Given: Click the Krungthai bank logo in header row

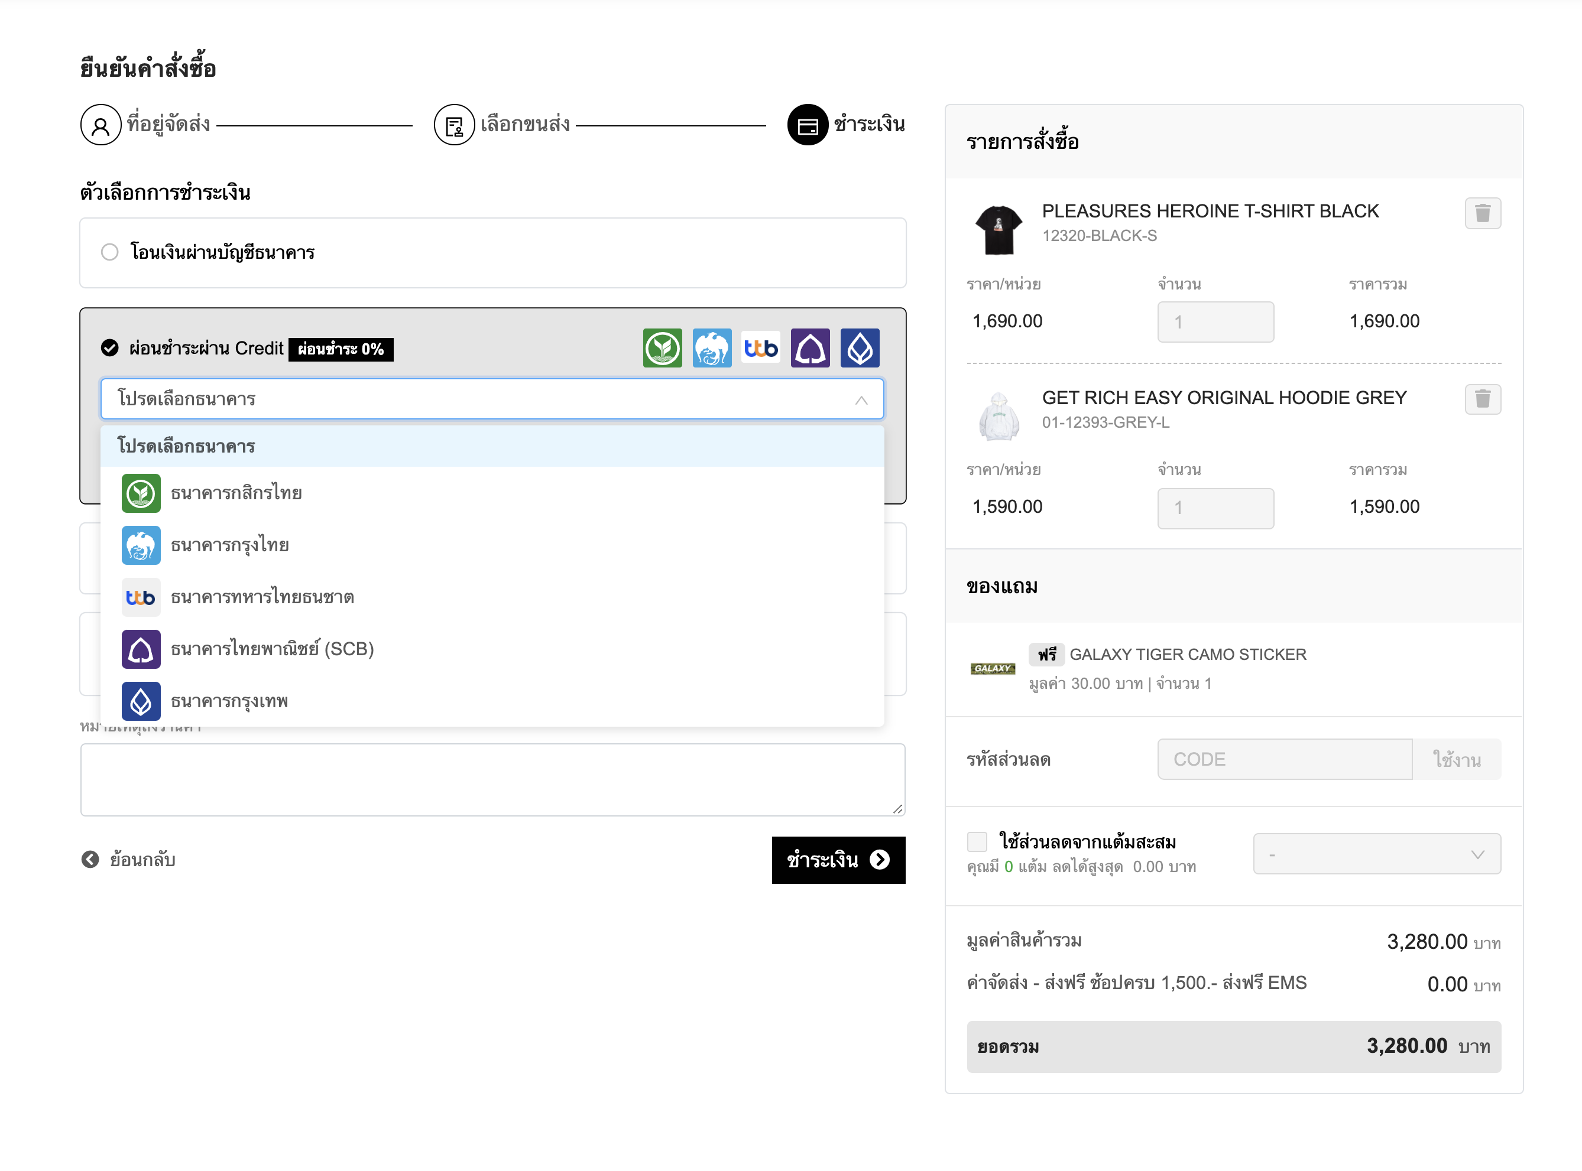Looking at the screenshot, I should pos(712,348).
